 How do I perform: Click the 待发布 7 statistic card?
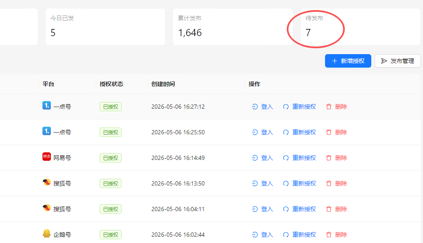pyautogui.click(x=360, y=27)
